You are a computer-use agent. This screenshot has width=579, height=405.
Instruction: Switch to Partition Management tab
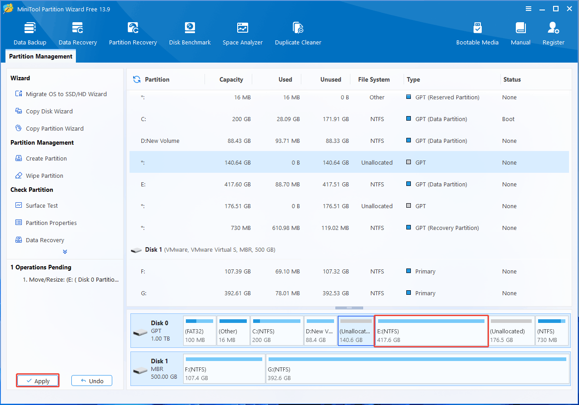(x=41, y=56)
